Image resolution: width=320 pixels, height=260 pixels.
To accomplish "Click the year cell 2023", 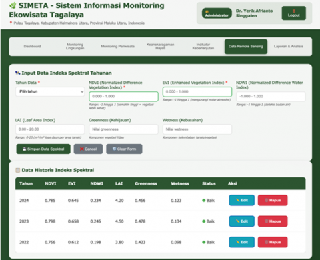I will tap(24, 221).
